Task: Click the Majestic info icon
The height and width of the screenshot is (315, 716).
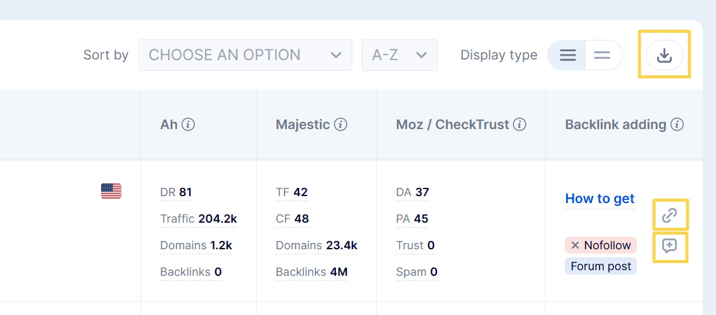Action: pyautogui.click(x=340, y=125)
